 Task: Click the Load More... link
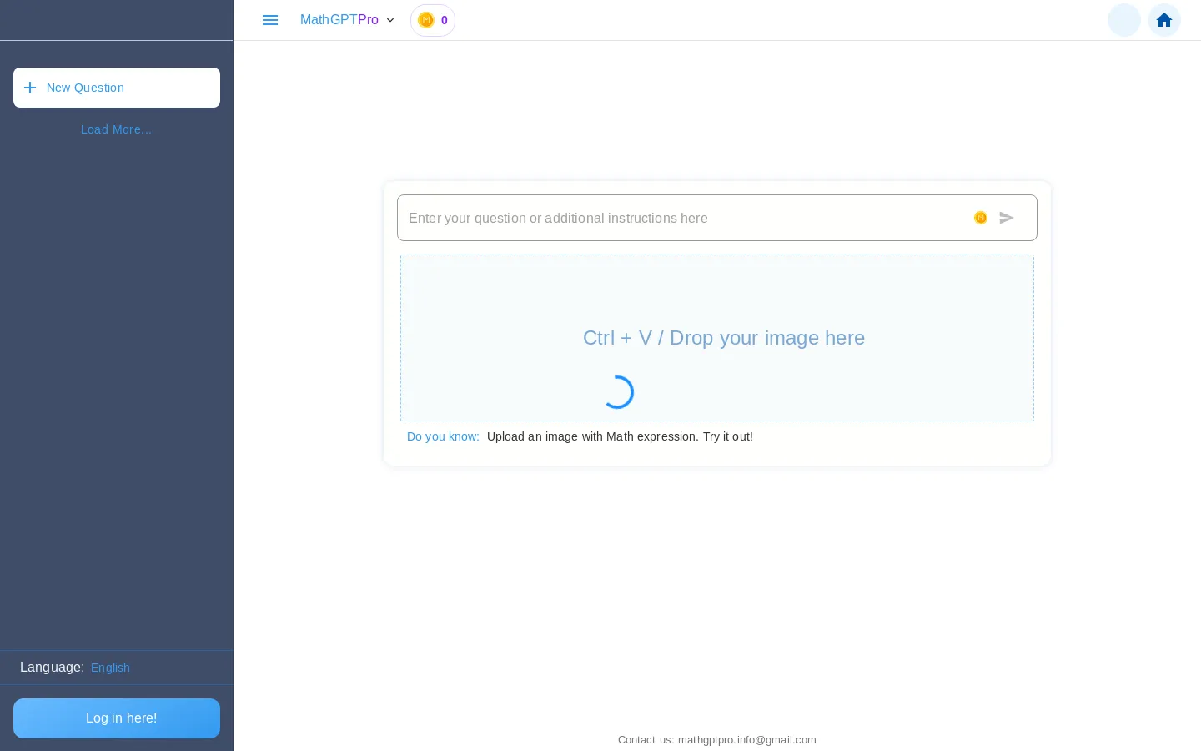(x=116, y=129)
